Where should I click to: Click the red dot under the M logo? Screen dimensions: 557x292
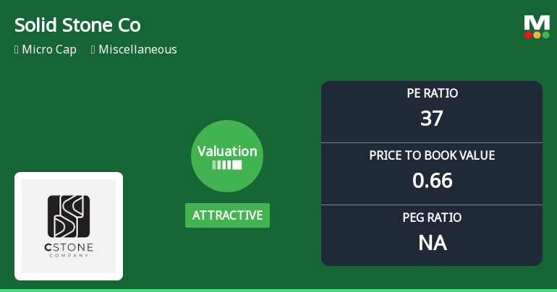tap(528, 35)
